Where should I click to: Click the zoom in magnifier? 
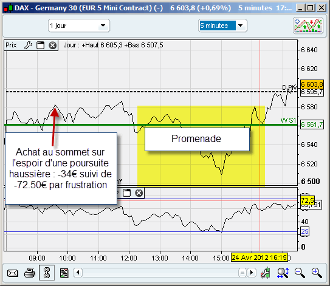point(317,273)
